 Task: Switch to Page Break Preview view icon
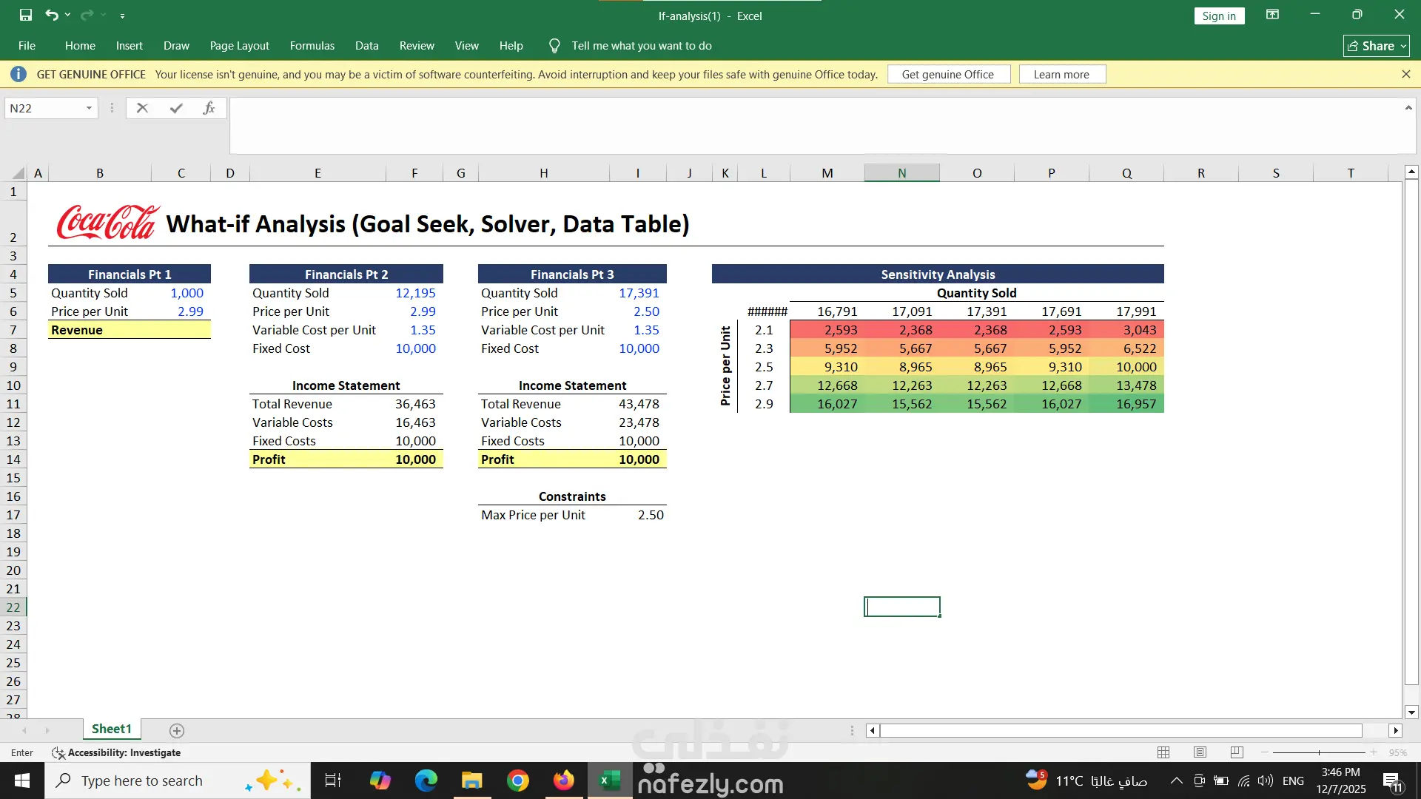click(x=1237, y=752)
